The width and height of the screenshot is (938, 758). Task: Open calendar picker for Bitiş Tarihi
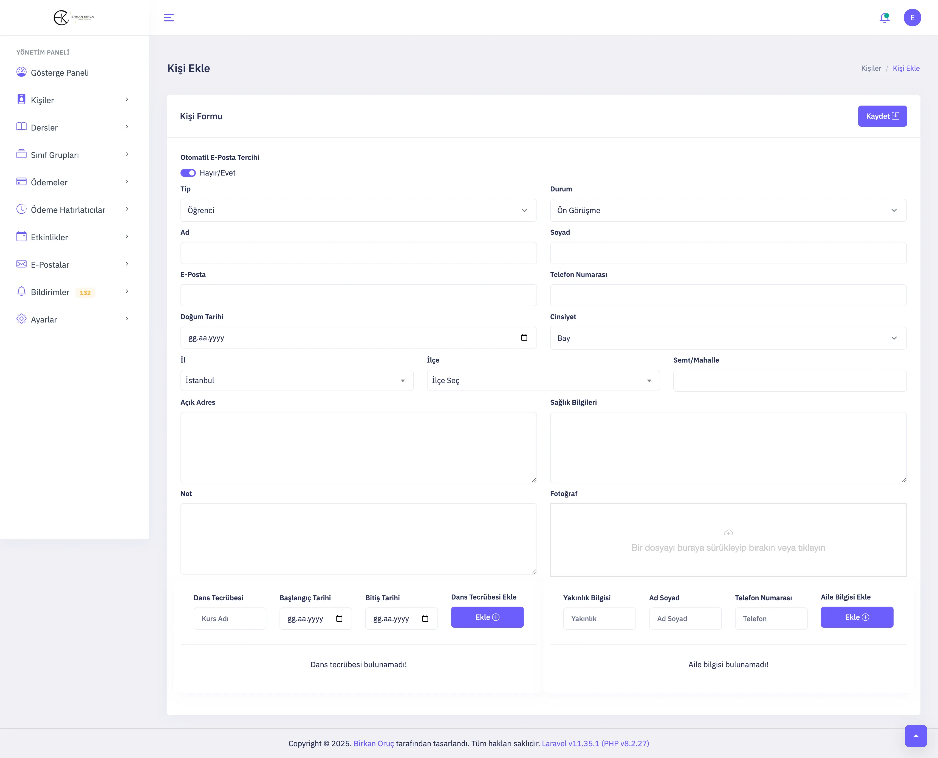425,618
